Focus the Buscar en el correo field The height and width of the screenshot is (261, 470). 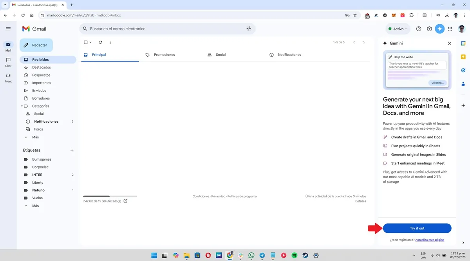pyautogui.click(x=167, y=29)
